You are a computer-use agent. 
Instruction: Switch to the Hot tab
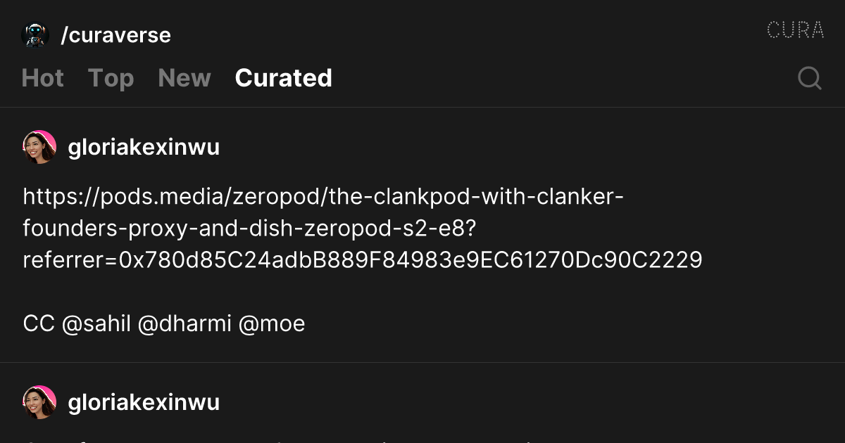(x=43, y=78)
